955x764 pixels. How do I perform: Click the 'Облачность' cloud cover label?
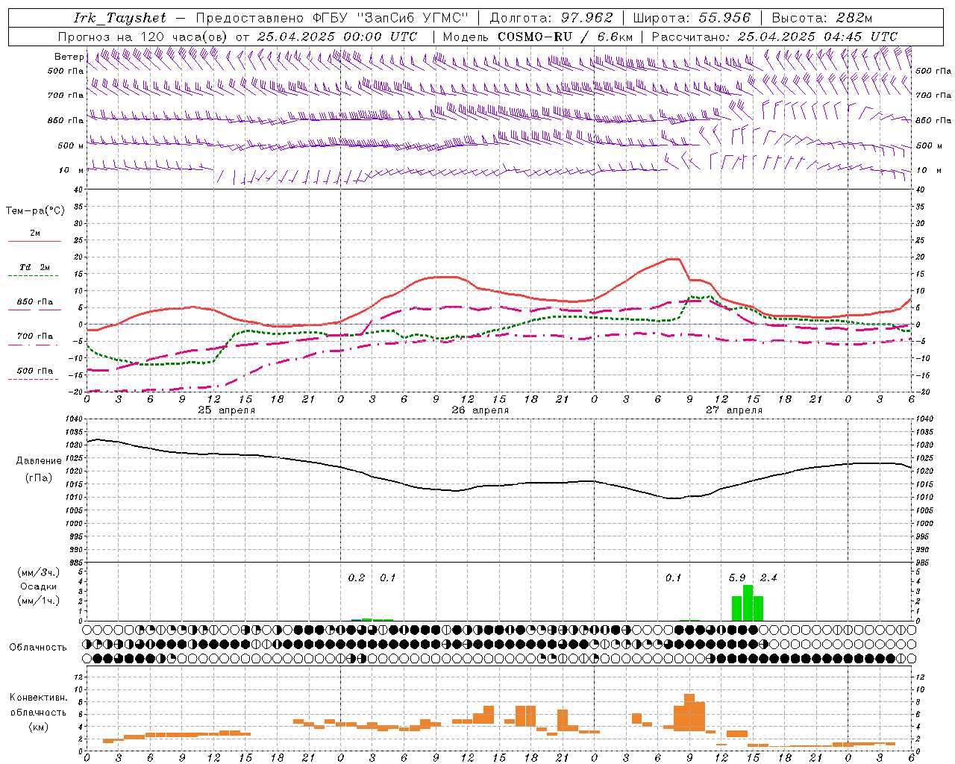38,647
